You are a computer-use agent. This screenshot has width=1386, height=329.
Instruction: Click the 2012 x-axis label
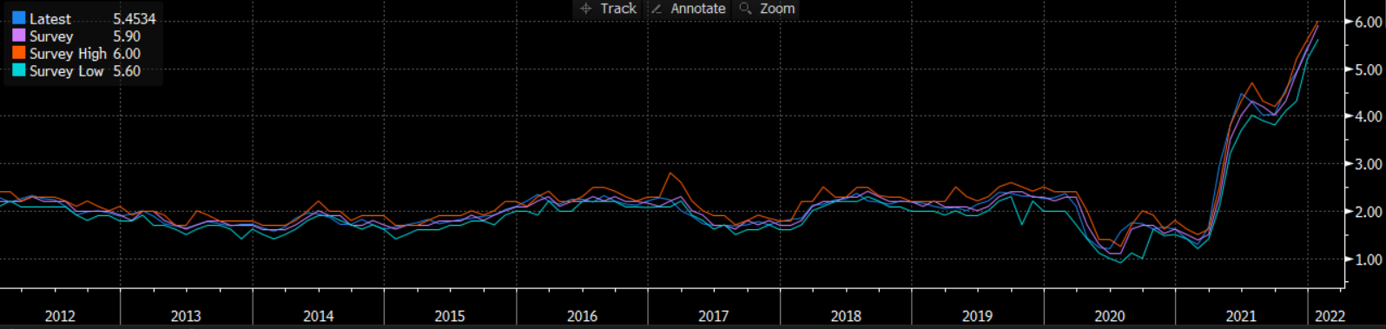(x=60, y=316)
